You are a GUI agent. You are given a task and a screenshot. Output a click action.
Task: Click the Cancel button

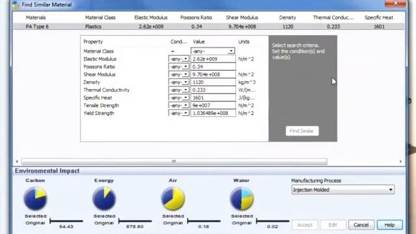pos(361,225)
